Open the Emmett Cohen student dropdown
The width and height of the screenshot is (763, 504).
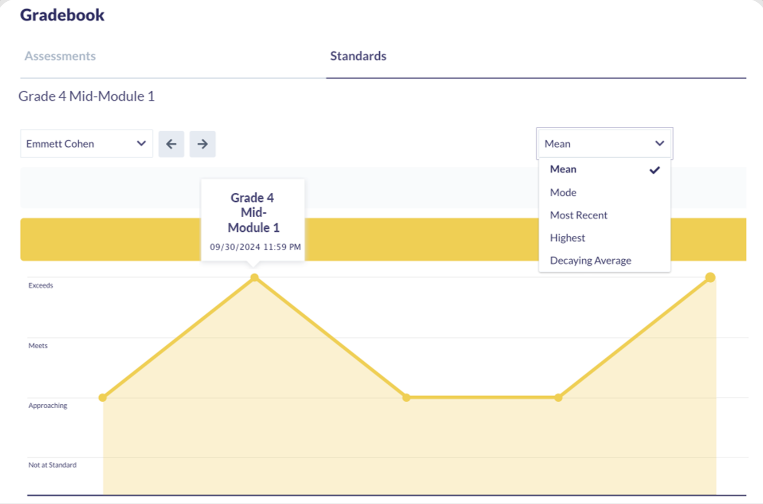click(86, 144)
